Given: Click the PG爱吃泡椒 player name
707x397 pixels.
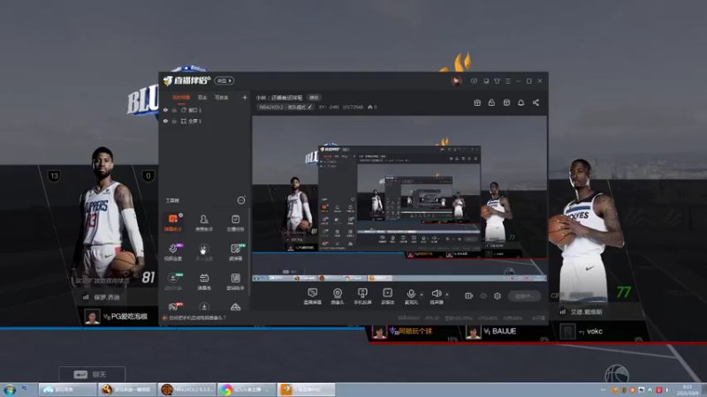Looking at the screenshot, I should point(129,317).
